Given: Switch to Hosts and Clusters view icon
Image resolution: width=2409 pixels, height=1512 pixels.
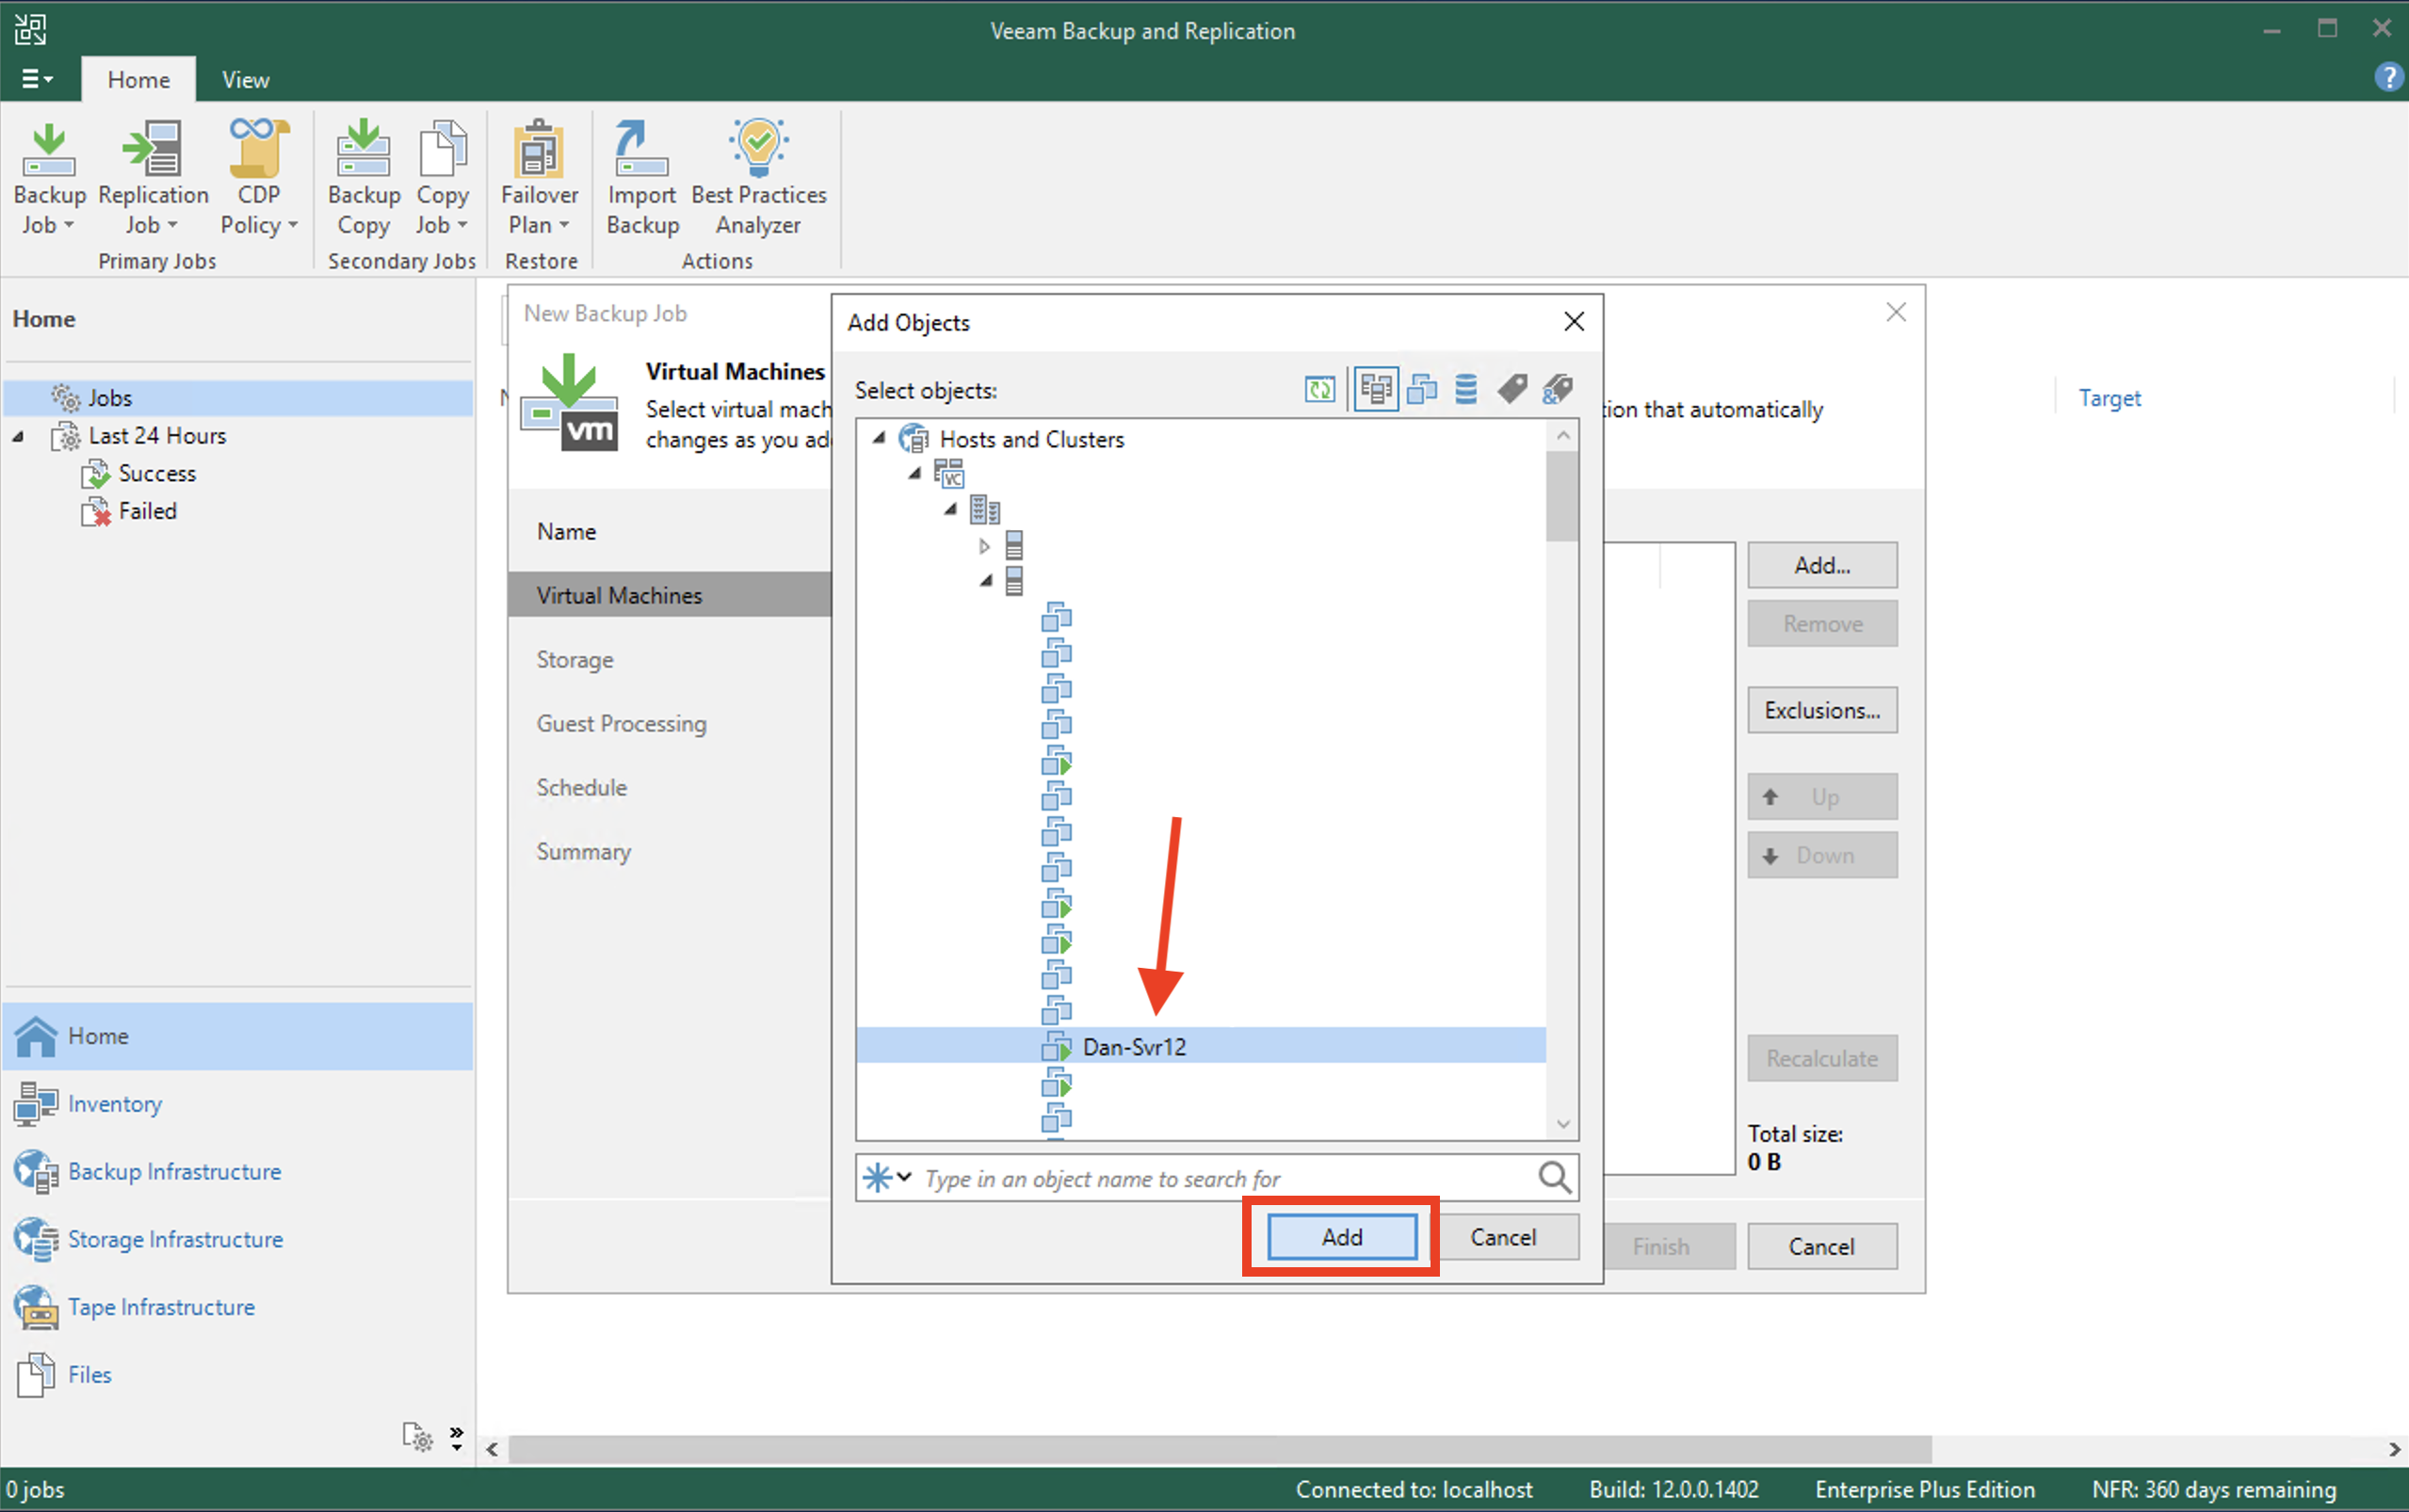Looking at the screenshot, I should point(1376,389).
